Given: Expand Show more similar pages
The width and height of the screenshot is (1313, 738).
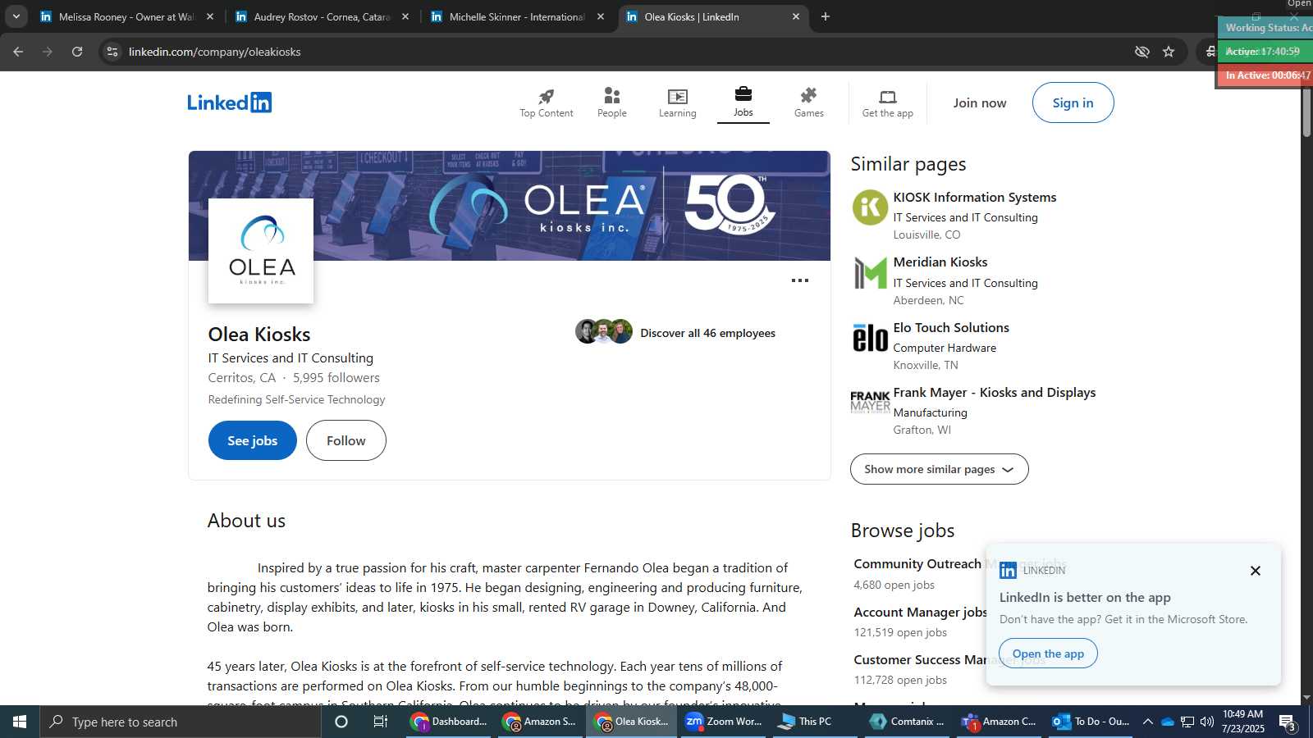Looking at the screenshot, I should click(x=939, y=469).
